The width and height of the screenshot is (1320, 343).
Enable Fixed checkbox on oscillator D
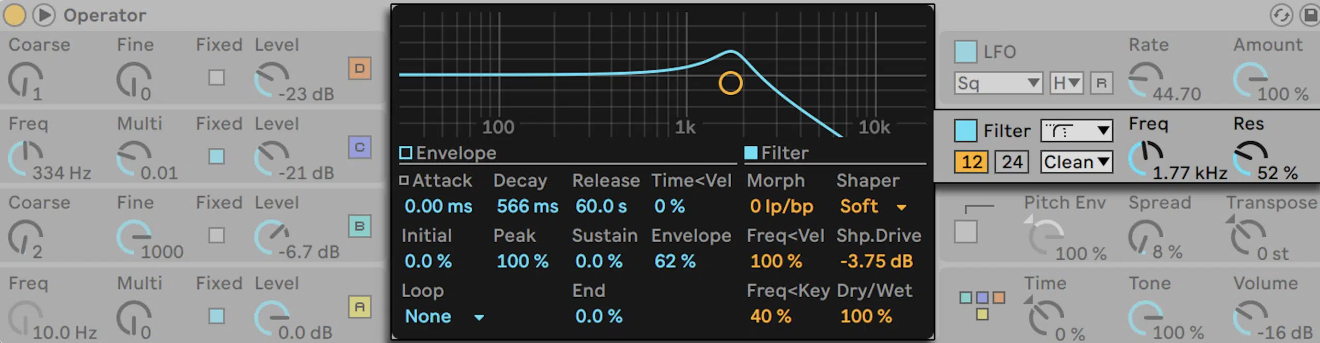(x=217, y=77)
